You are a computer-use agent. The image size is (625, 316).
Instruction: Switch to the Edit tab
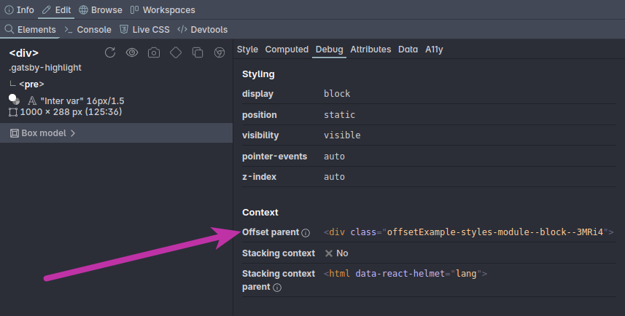pyautogui.click(x=56, y=10)
